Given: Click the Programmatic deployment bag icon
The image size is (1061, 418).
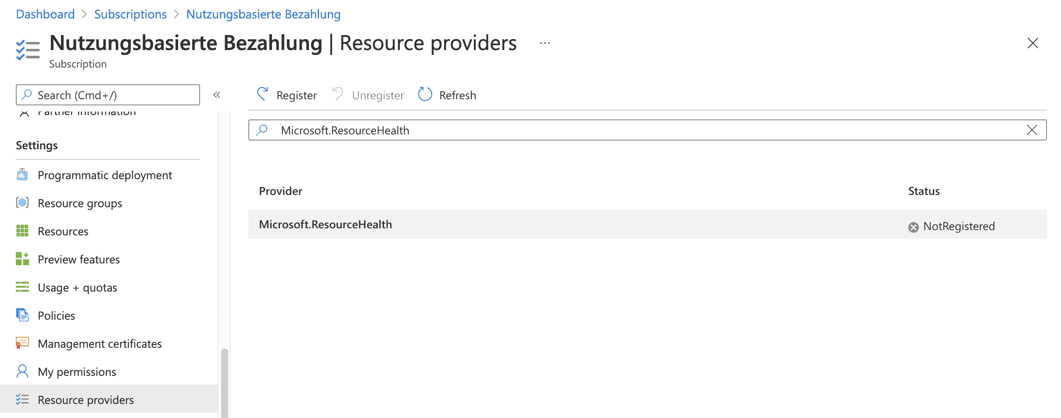Looking at the screenshot, I should click(x=22, y=175).
